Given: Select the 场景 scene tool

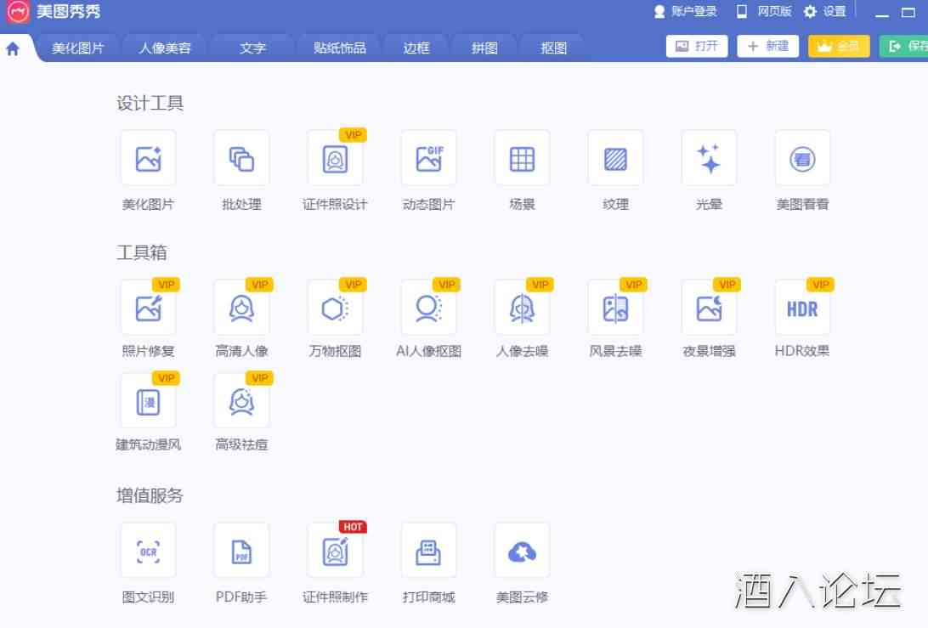Looking at the screenshot, I should 522,159.
